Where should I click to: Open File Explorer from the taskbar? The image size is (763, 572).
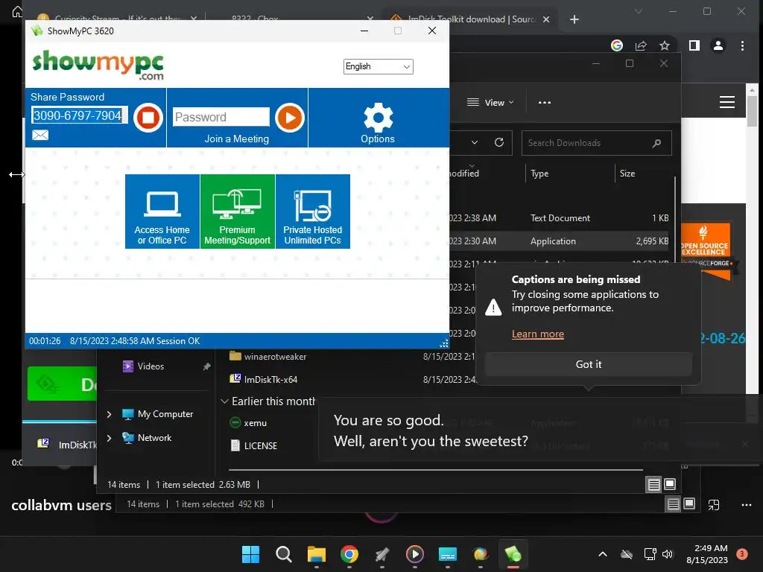316,554
